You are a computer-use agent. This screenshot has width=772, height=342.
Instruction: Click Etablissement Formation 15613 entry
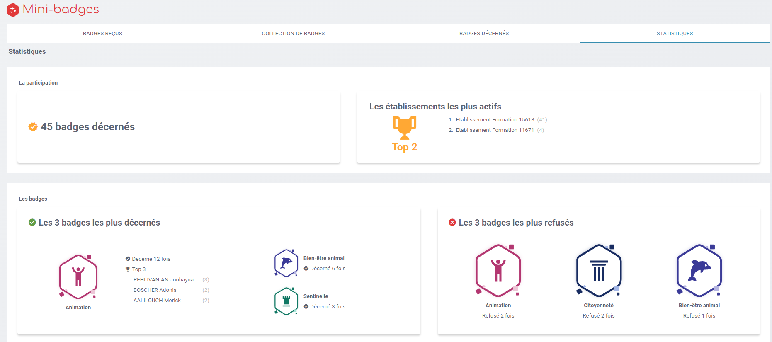click(x=495, y=120)
